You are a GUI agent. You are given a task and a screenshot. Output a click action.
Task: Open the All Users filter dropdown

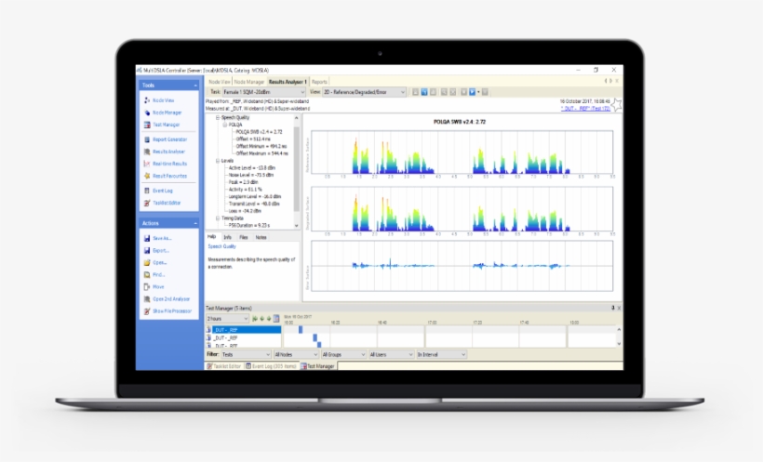[x=391, y=354]
